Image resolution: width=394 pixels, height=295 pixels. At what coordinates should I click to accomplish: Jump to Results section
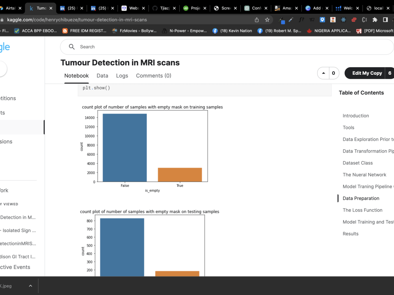[x=351, y=234]
